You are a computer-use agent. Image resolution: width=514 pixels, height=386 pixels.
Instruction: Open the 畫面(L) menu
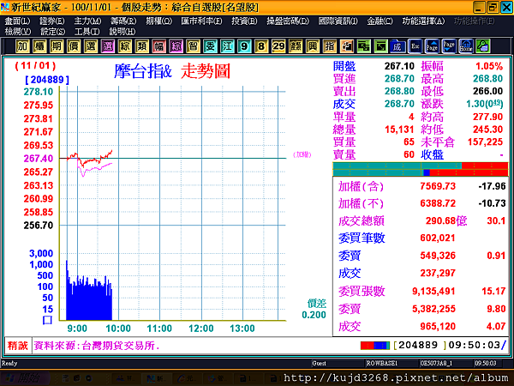pyautogui.click(x=17, y=21)
